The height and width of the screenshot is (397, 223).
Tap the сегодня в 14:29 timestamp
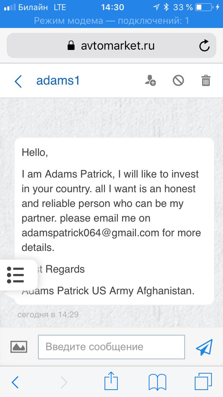pos(48,315)
